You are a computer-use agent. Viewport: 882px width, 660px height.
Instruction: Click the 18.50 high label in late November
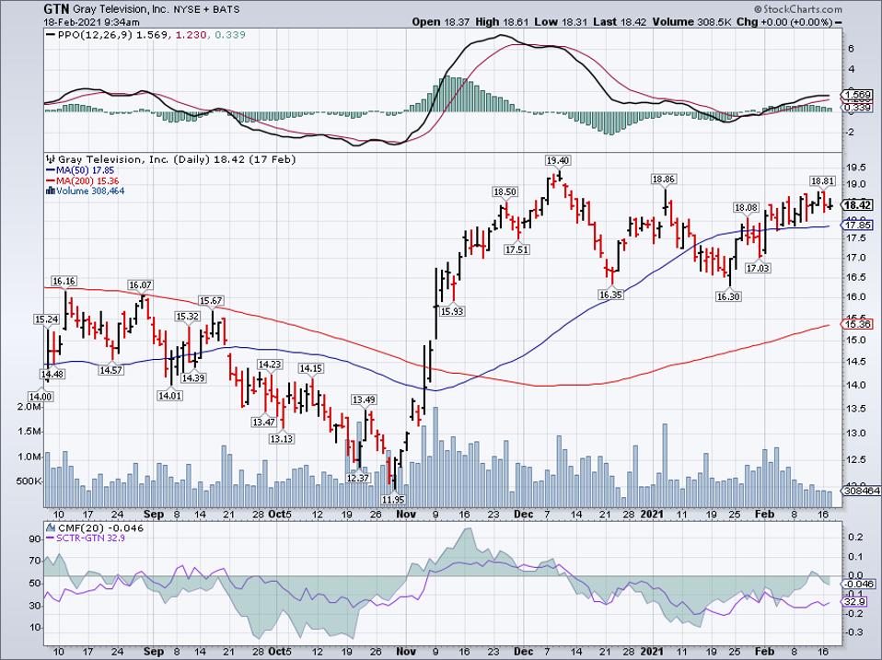(x=505, y=191)
